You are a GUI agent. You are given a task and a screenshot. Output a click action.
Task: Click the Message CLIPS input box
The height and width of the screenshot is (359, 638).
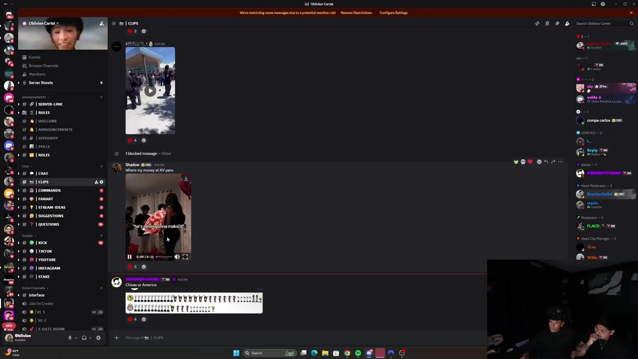tap(299, 338)
